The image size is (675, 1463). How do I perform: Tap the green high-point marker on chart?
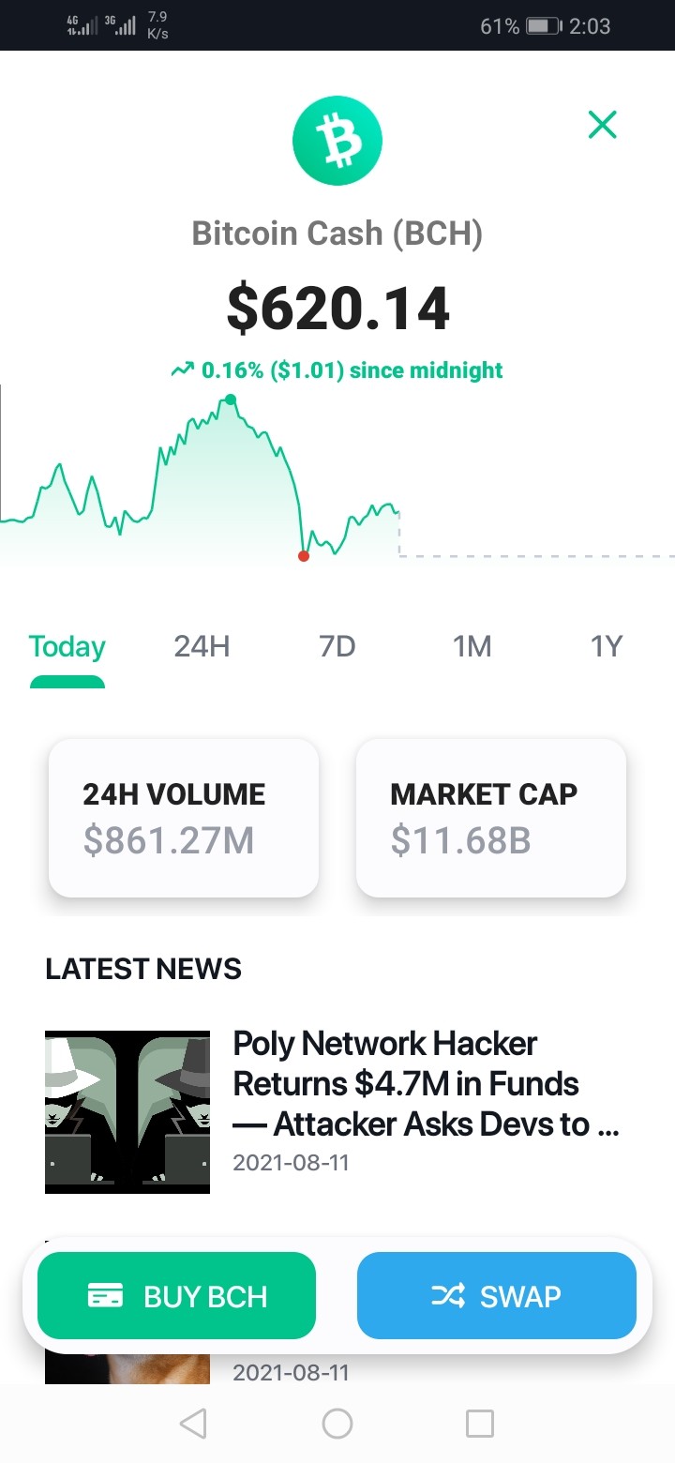231,400
